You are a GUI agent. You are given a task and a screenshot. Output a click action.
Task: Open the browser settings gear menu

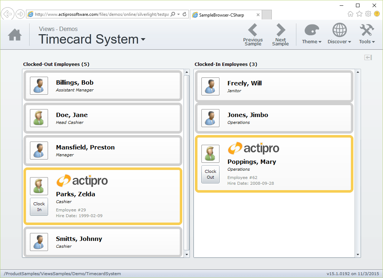point(368,14)
